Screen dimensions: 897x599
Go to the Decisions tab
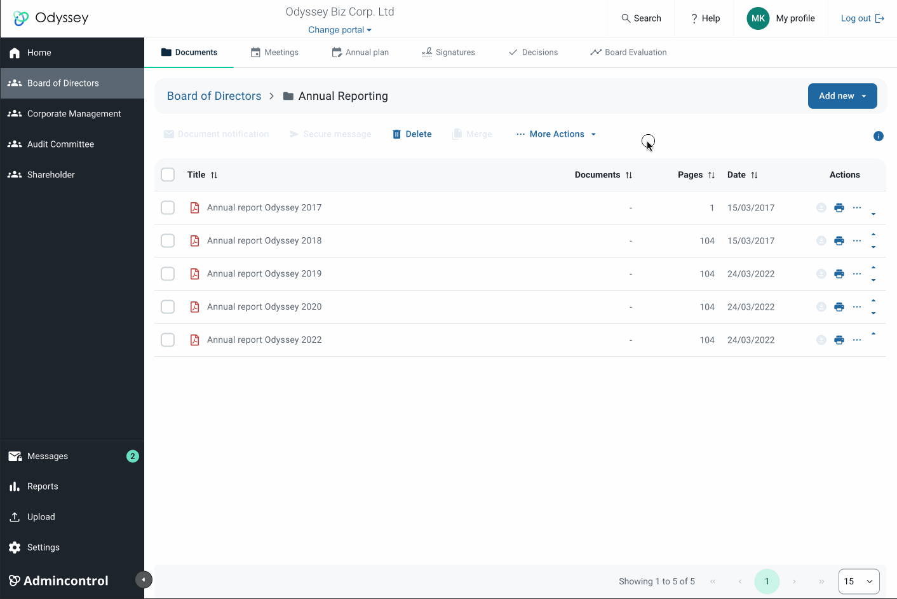point(533,52)
